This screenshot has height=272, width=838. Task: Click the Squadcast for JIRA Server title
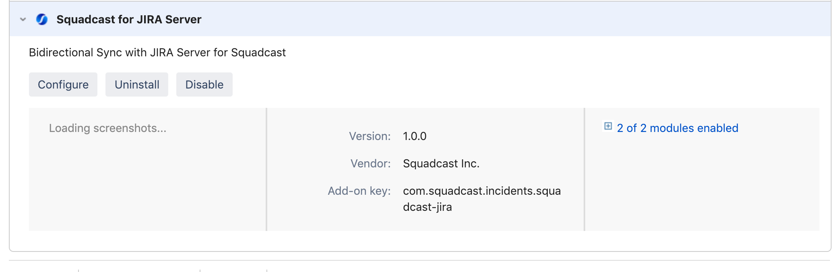click(129, 19)
